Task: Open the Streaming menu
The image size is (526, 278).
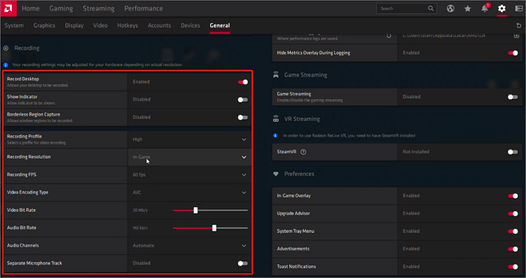Action: point(98,8)
